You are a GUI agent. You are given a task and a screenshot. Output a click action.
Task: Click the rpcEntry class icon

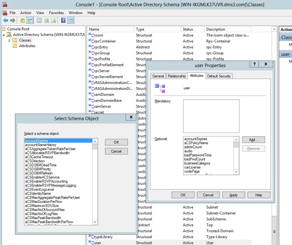[x=91, y=47]
